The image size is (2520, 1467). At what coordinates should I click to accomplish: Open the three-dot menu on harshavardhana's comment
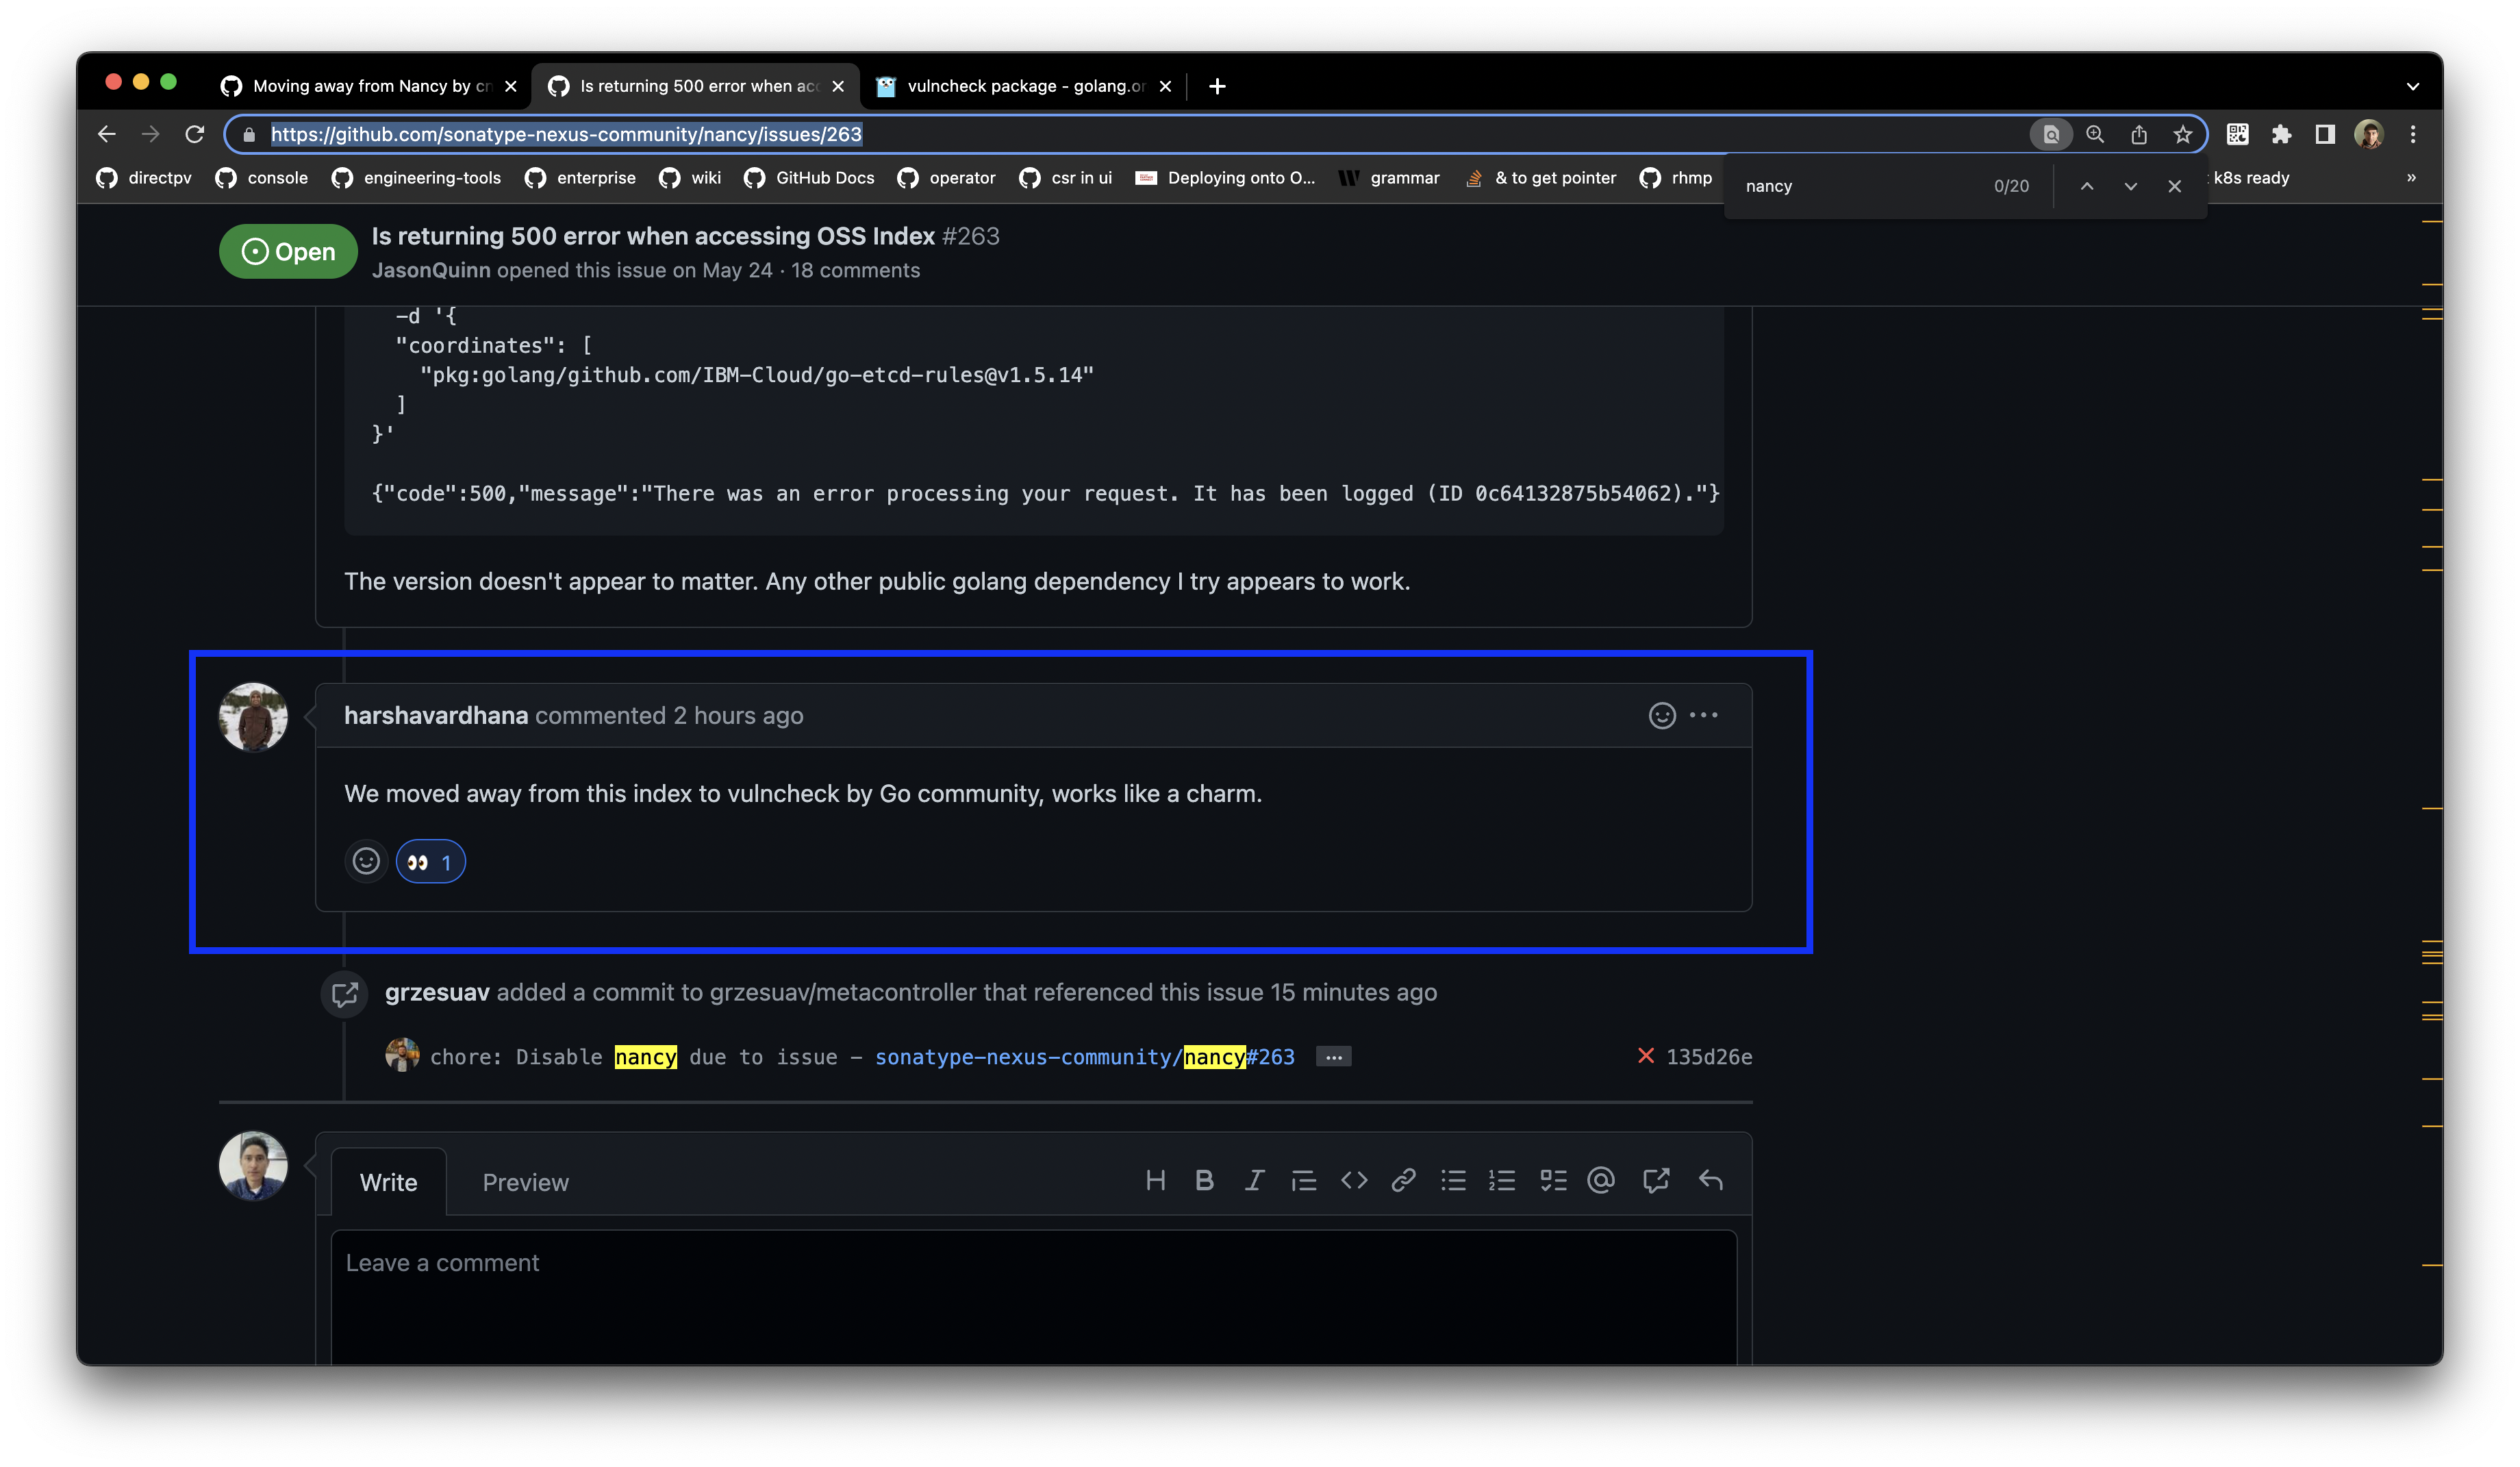pos(1704,715)
